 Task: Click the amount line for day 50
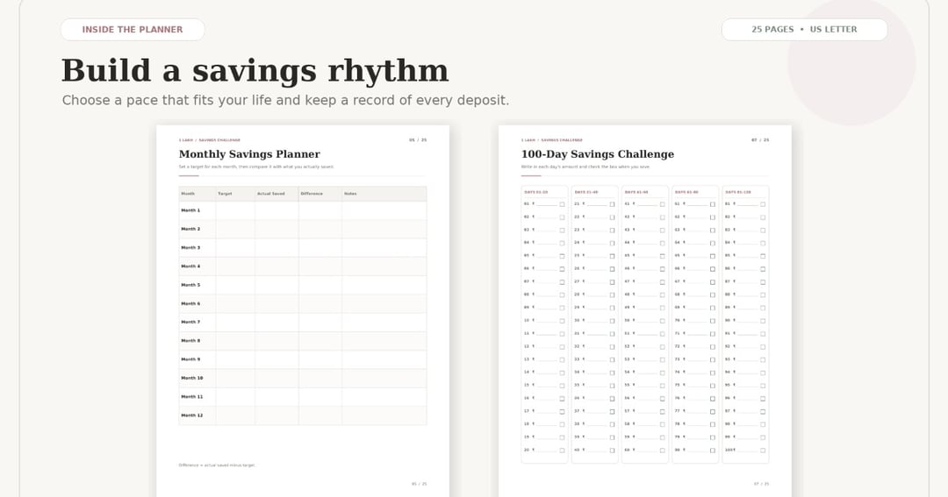(x=647, y=321)
